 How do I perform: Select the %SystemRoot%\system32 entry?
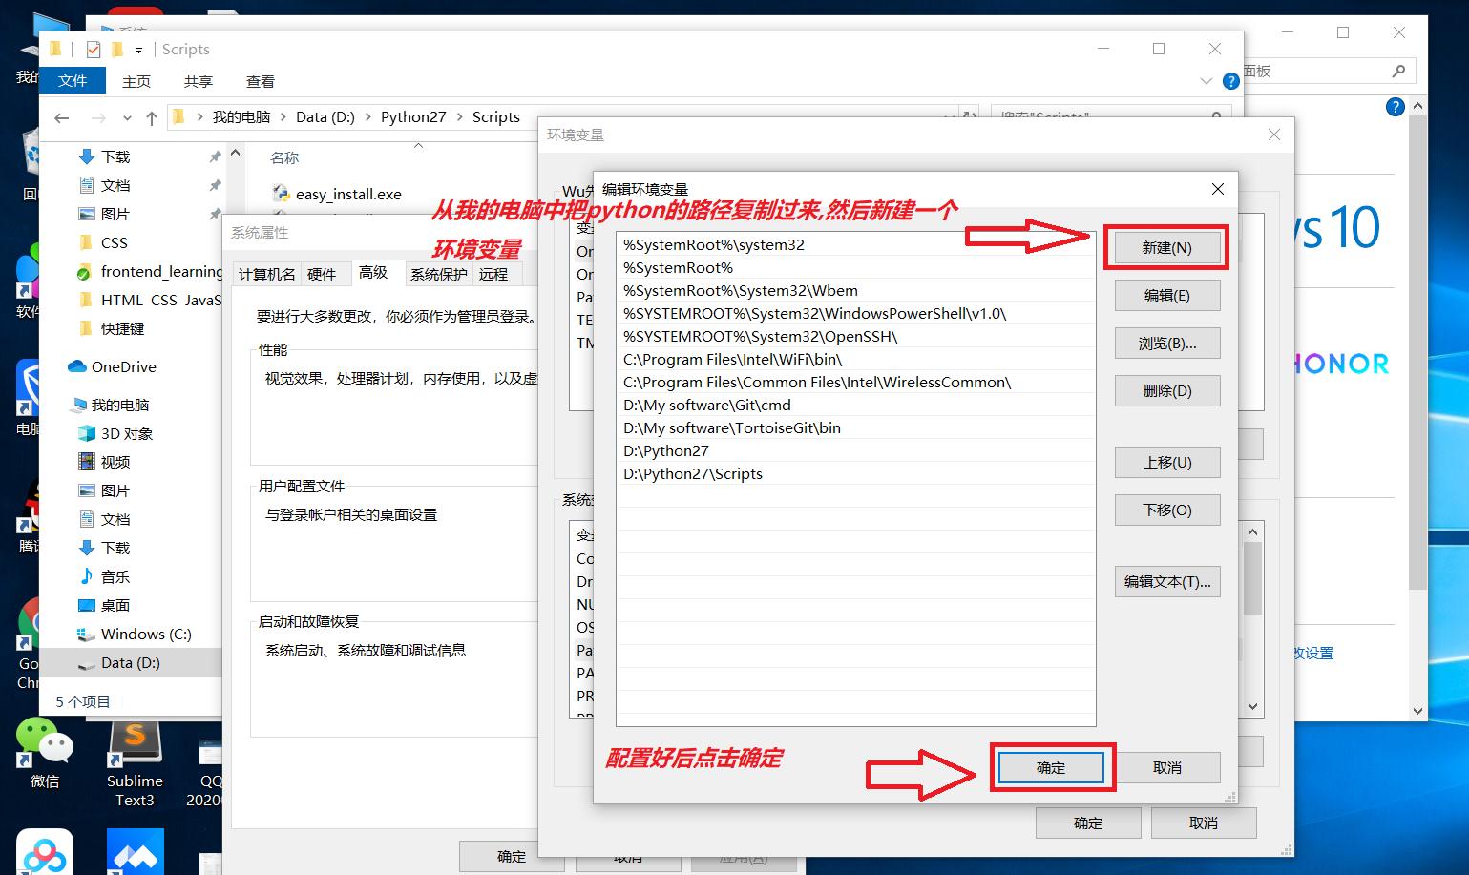[855, 245]
